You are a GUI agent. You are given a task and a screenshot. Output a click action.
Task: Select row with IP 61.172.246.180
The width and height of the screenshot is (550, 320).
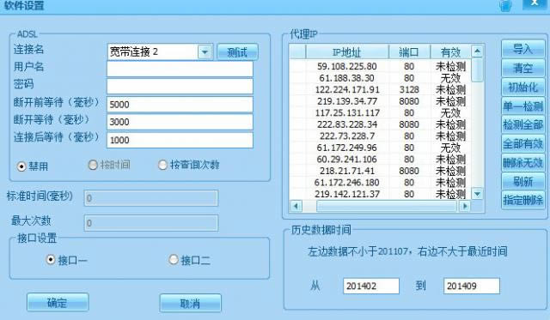click(380, 182)
